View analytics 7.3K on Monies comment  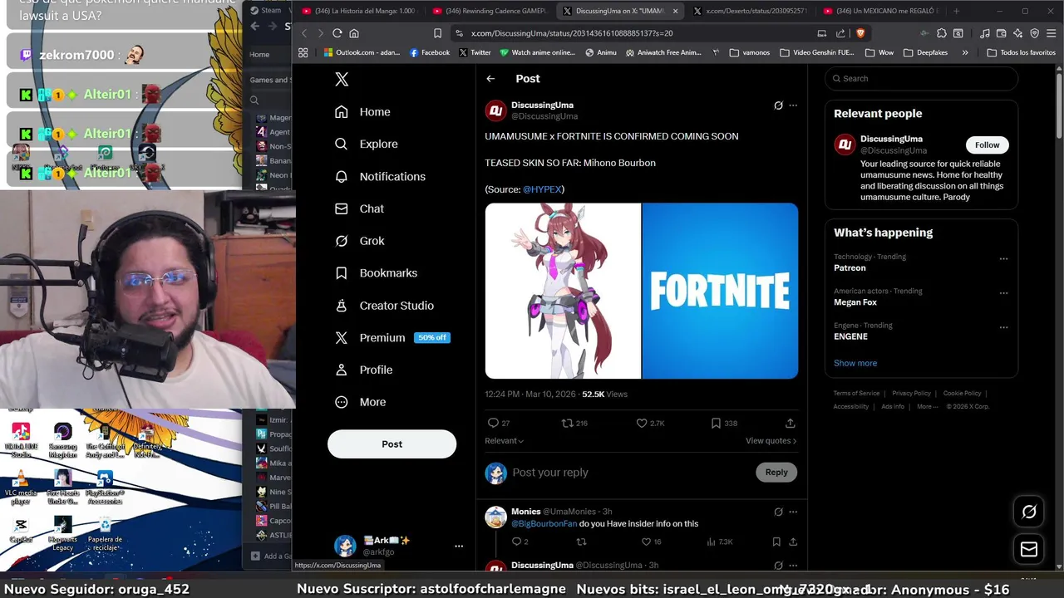(719, 542)
